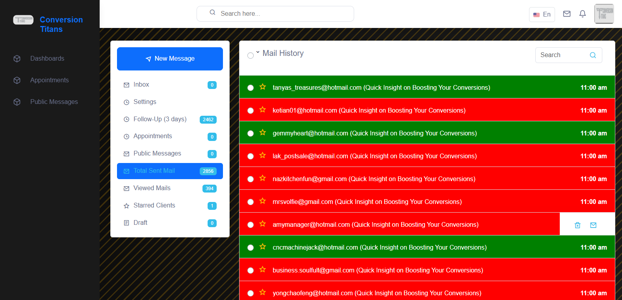Star the cncmachinejack email
622x300 pixels.
pos(263,247)
